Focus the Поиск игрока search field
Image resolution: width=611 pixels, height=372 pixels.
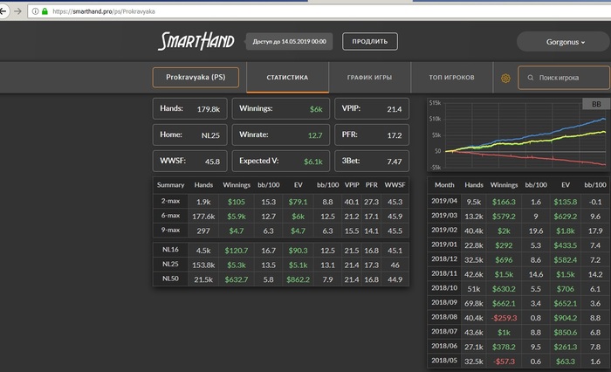pos(564,78)
